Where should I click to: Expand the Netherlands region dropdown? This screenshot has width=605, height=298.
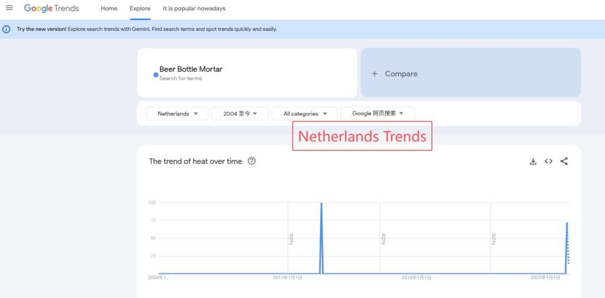(177, 114)
